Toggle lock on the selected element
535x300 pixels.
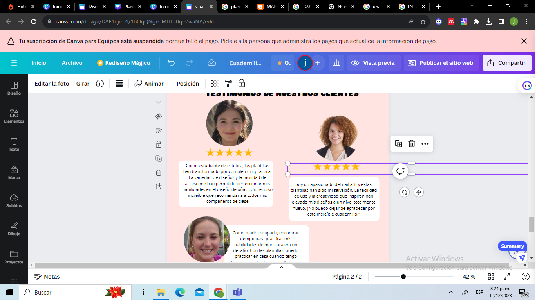(x=242, y=84)
